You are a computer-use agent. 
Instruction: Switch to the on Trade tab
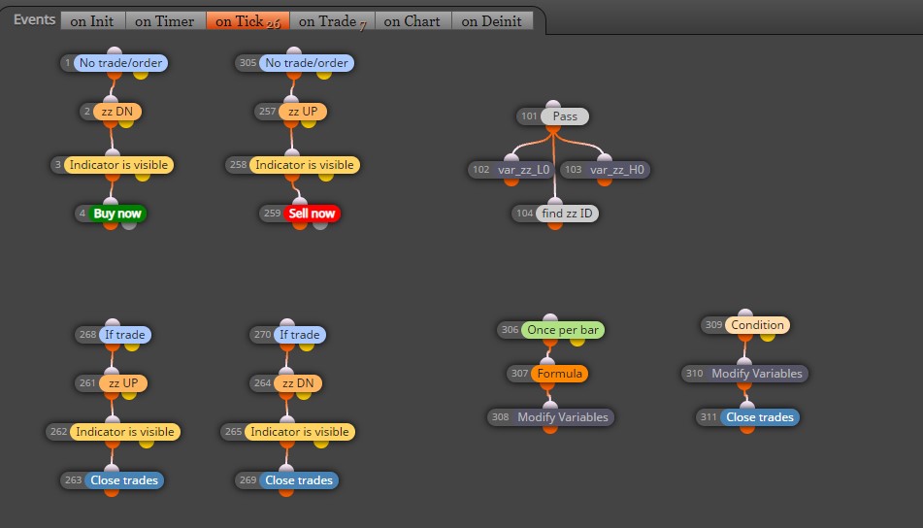click(332, 21)
